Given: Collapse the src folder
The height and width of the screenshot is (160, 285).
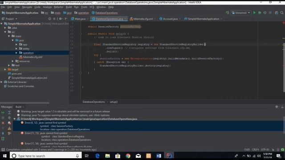Looking at the screenshot, I should pyautogui.click(x=5, y=32).
